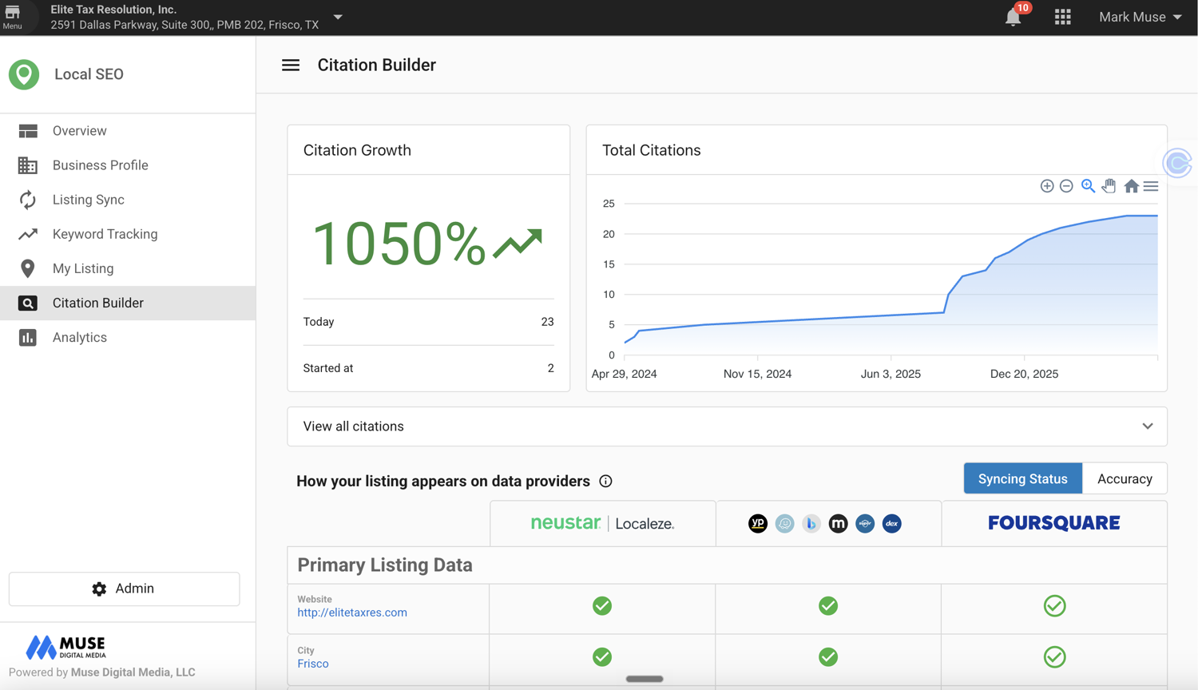Open the elitetaxres.com website link

(352, 613)
